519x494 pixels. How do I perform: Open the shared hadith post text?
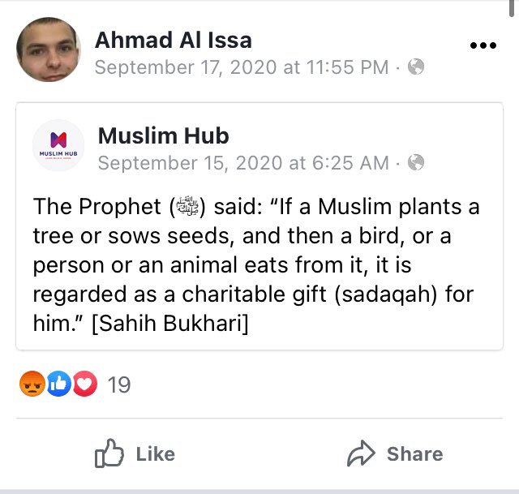256,264
